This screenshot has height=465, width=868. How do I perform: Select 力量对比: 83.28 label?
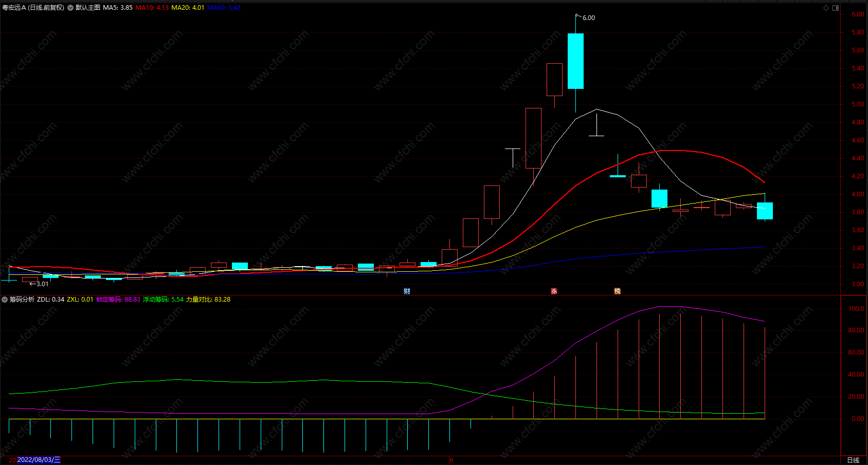(x=208, y=300)
